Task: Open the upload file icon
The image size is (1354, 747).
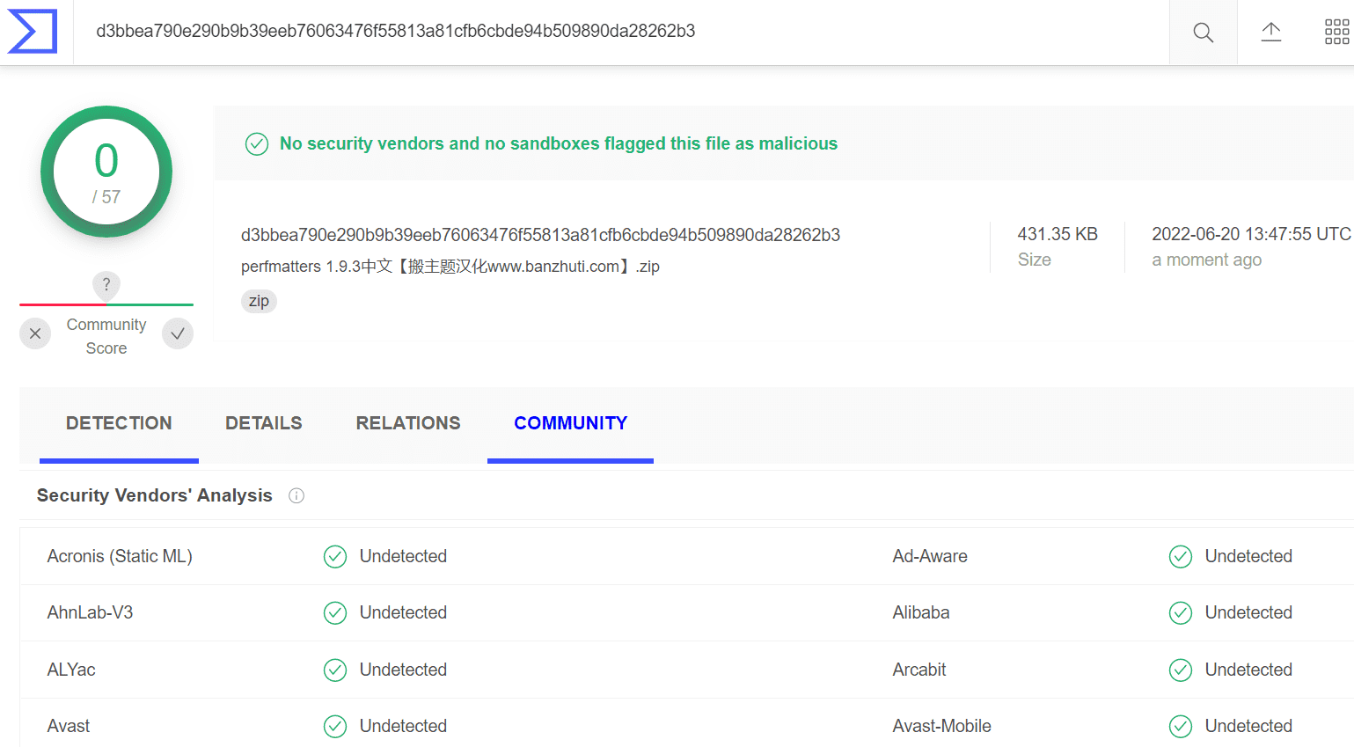Action: coord(1271,33)
